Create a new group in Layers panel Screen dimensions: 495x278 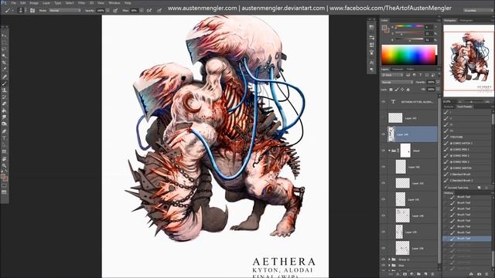point(418,274)
